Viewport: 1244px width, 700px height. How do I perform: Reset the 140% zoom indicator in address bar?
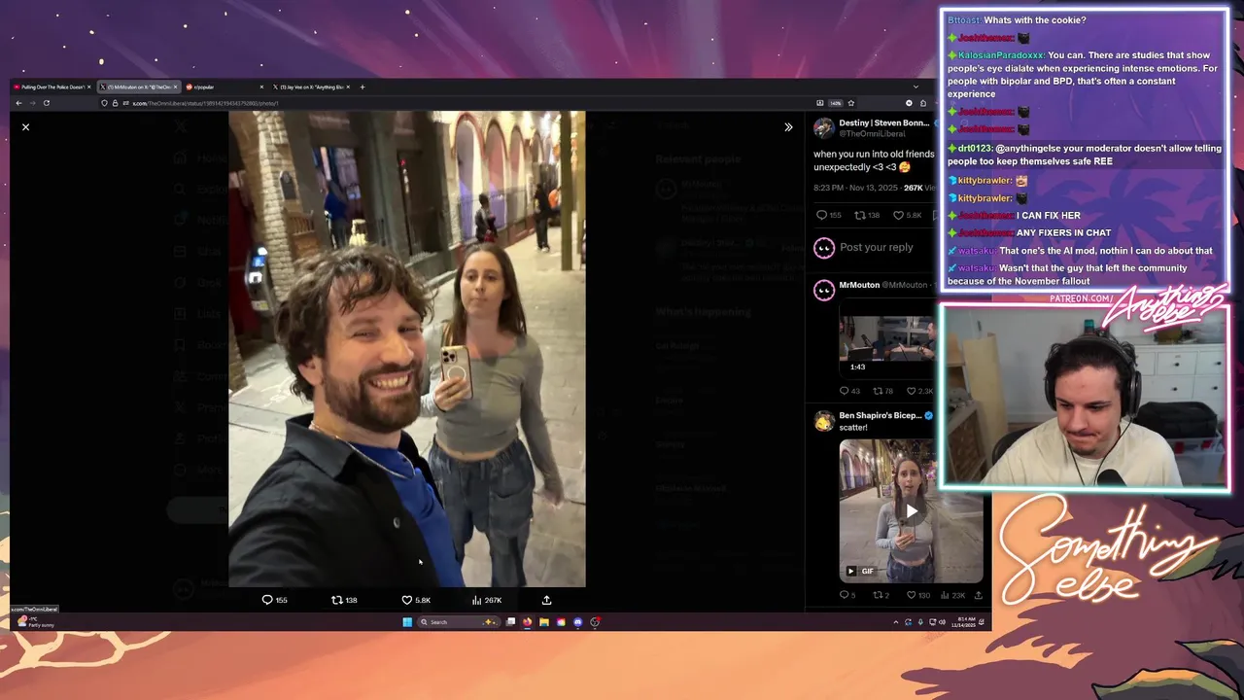pyautogui.click(x=835, y=103)
